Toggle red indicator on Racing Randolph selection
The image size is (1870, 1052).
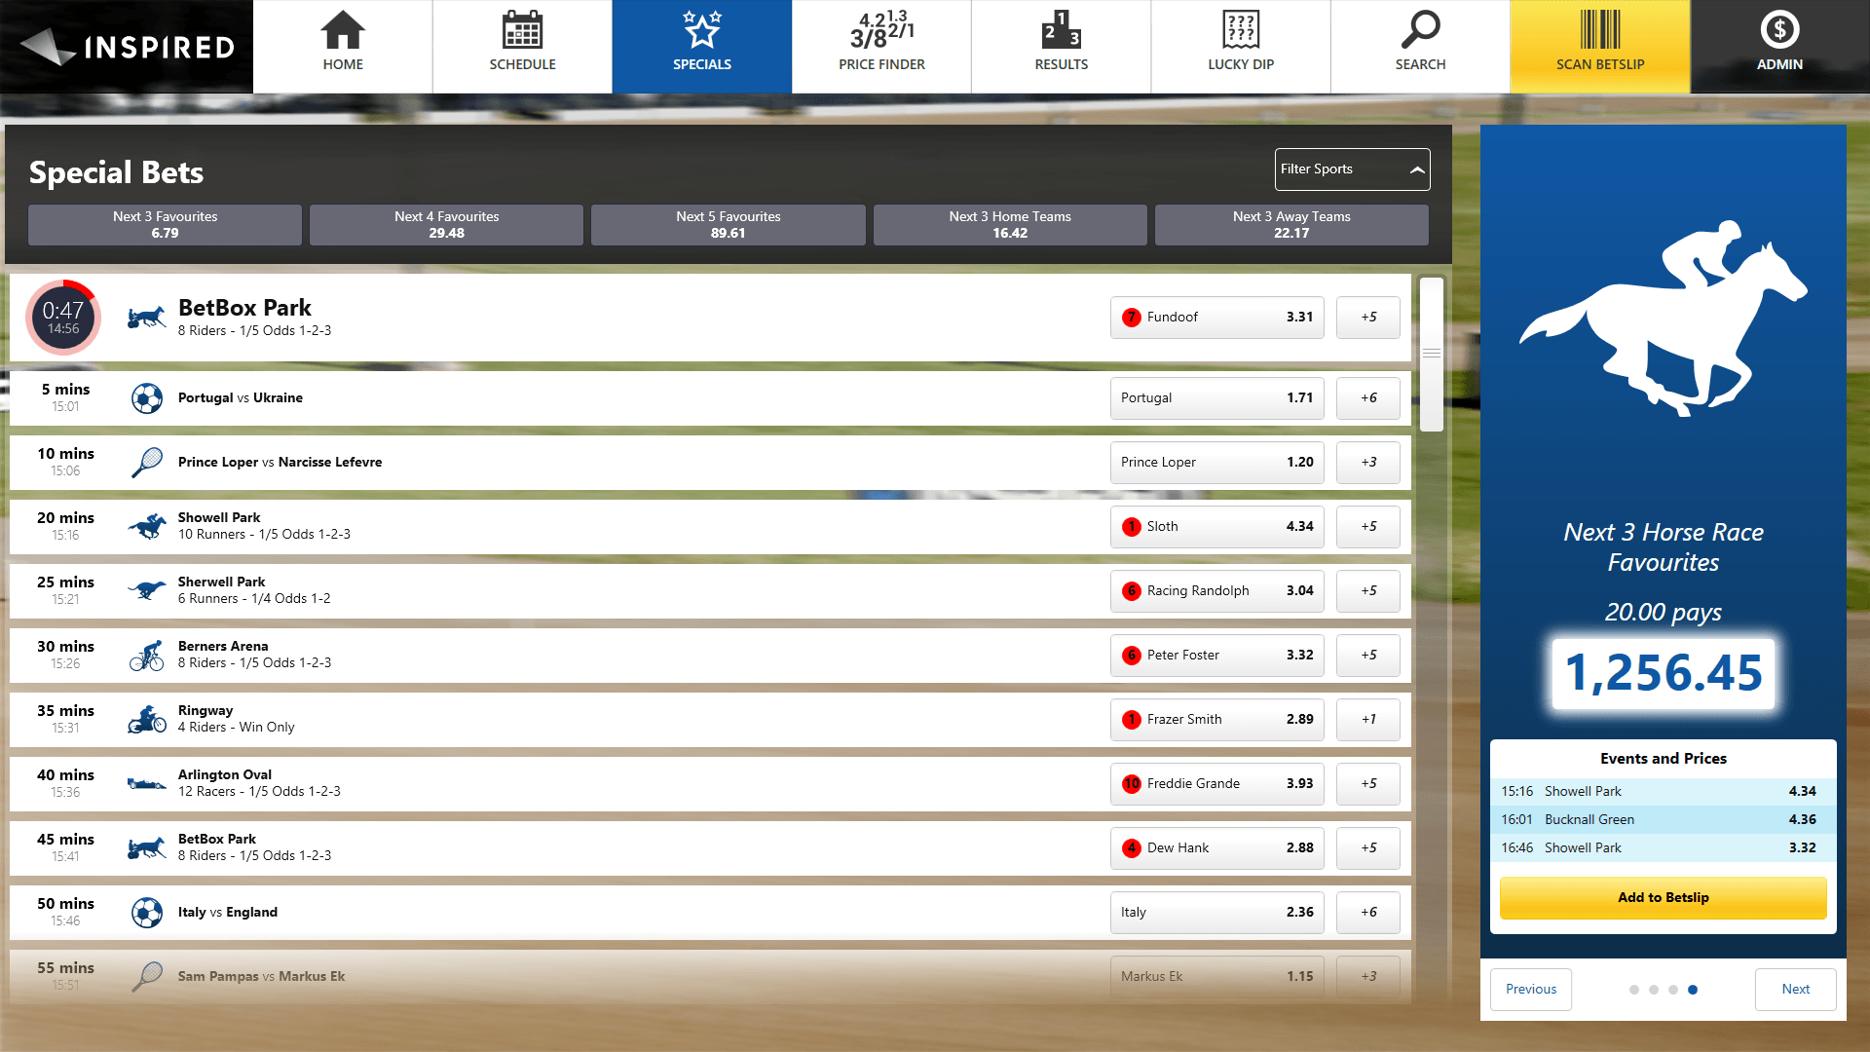point(1130,589)
